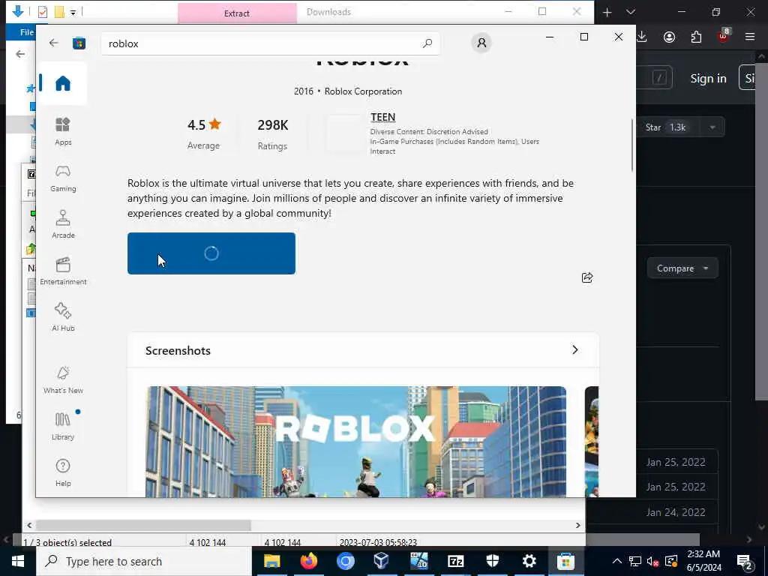Click the 298K Ratings count
The height and width of the screenshot is (576, 768).
pos(272,133)
